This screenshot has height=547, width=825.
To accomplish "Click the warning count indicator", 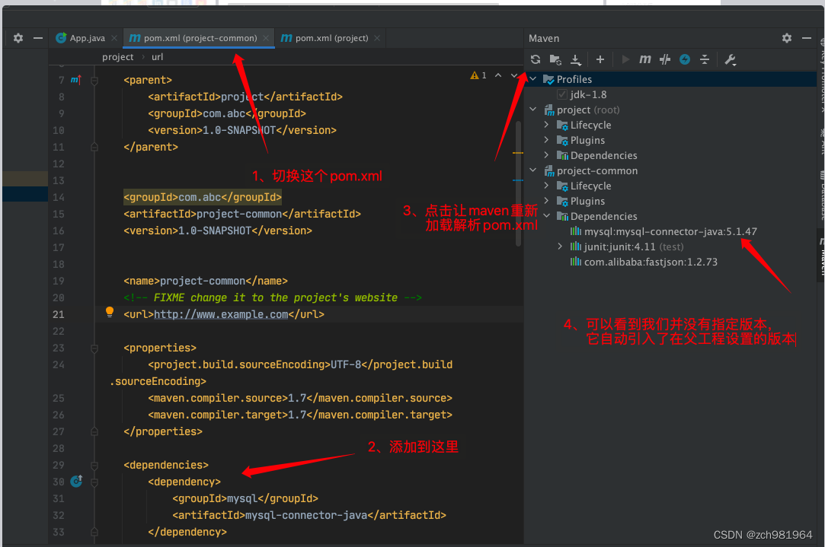I will click(478, 75).
